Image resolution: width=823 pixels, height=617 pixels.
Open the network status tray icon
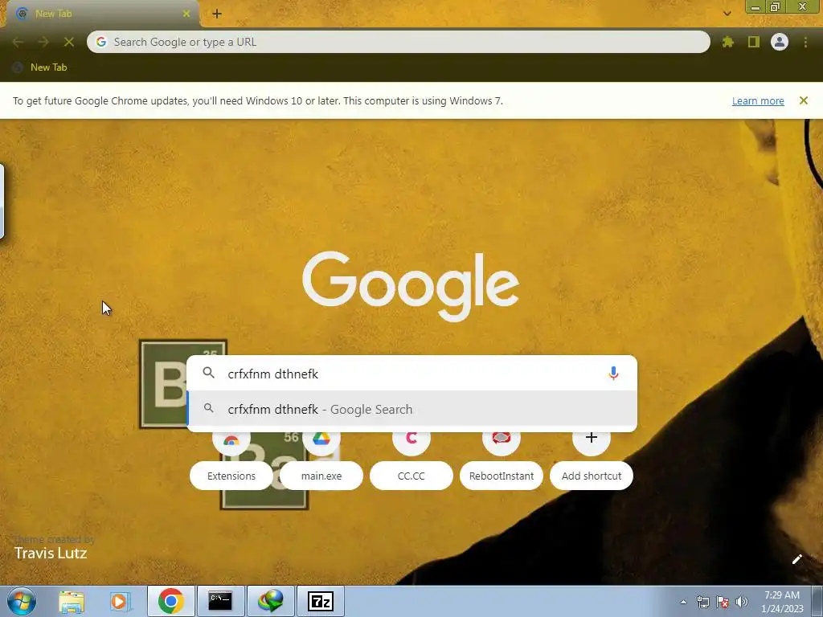[702, 602]
